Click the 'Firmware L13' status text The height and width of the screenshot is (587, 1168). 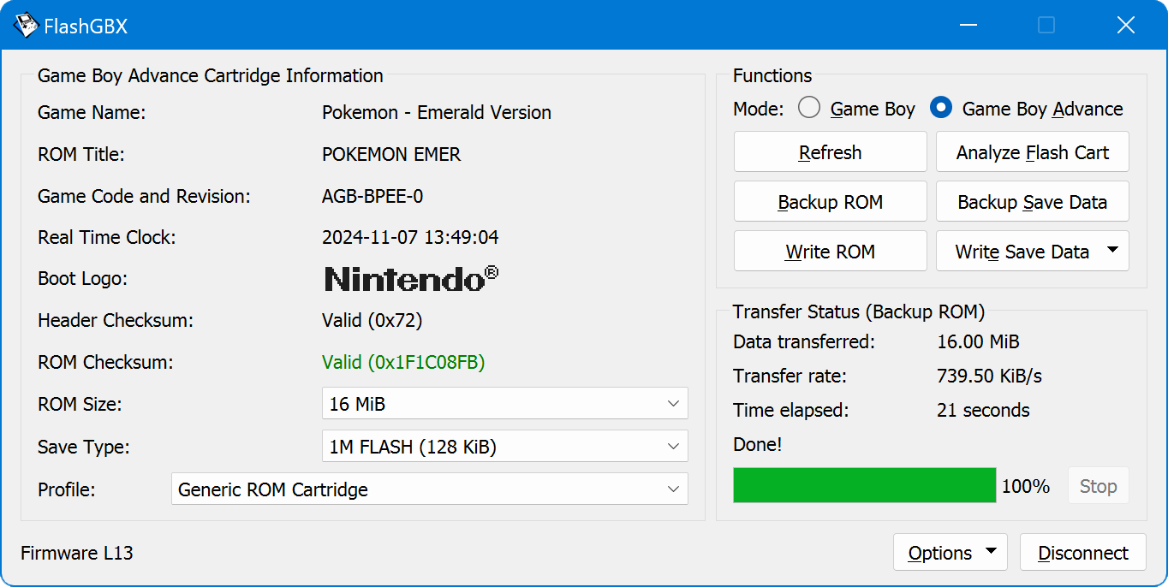coord(77,553)
